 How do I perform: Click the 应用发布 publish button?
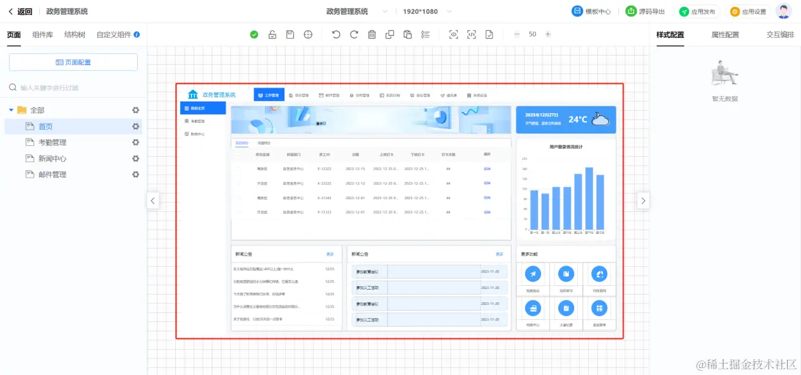click(x=697, y=11)
